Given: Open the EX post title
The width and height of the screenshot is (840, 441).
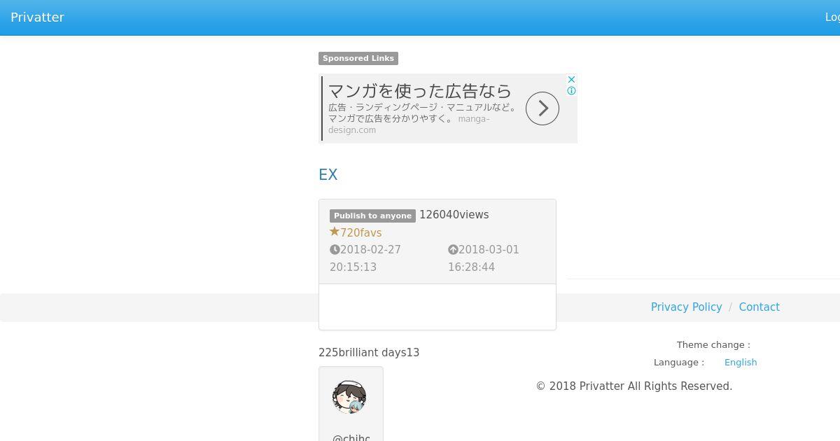Looking at the screenshot, I should 328,174.
